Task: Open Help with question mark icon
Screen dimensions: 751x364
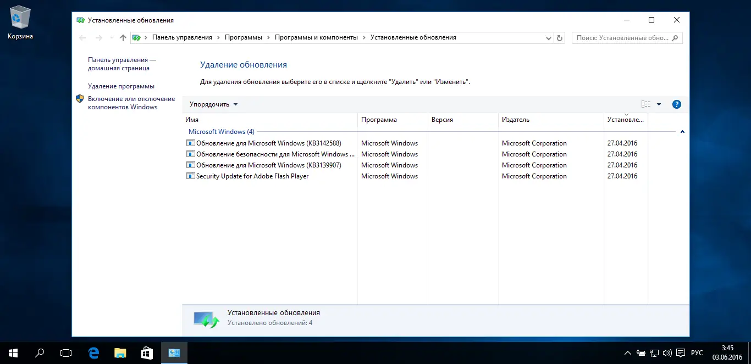Action: 677,104
